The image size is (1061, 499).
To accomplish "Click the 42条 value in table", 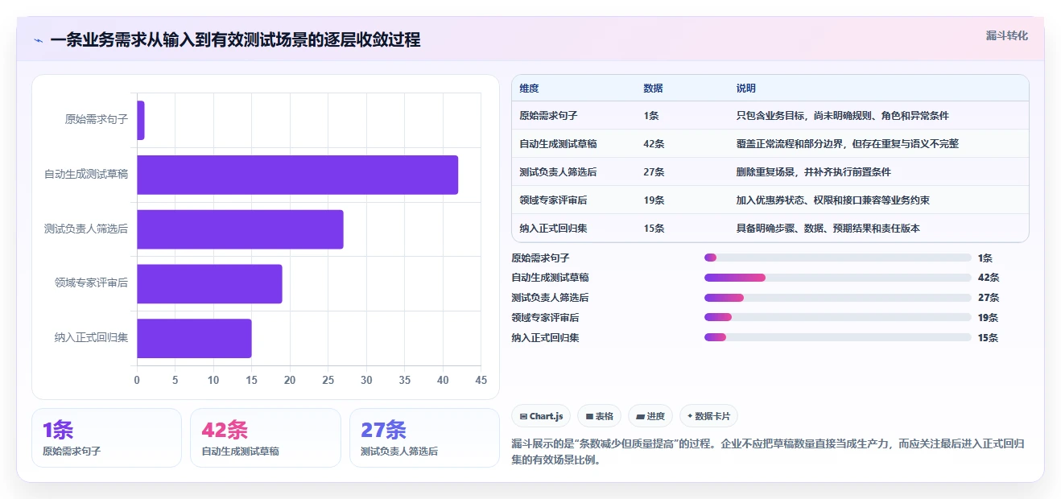I will point(654,144).
